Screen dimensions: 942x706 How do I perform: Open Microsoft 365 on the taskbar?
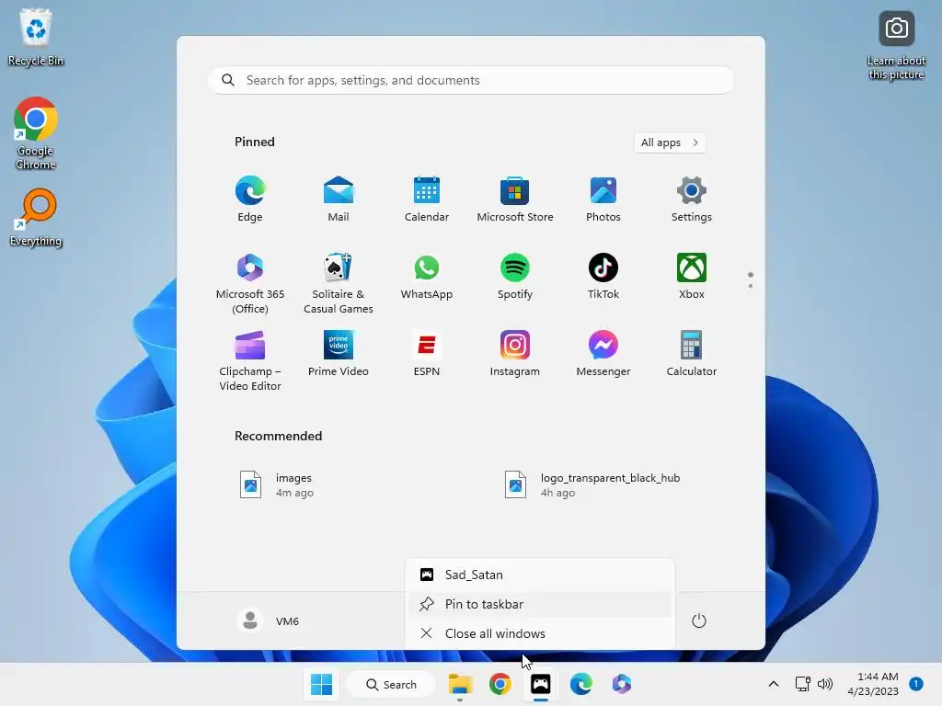point(622,684)
